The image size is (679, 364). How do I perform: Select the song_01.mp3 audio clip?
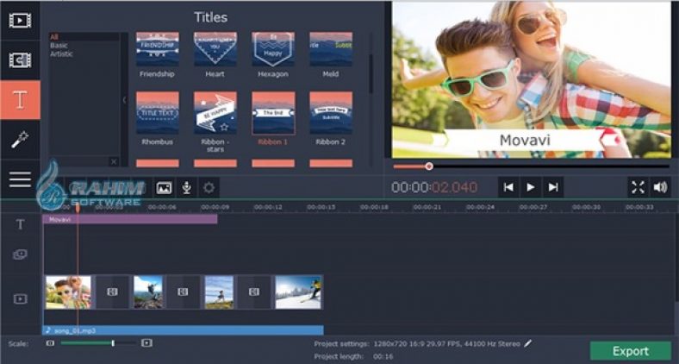click(x=183, y=330)
